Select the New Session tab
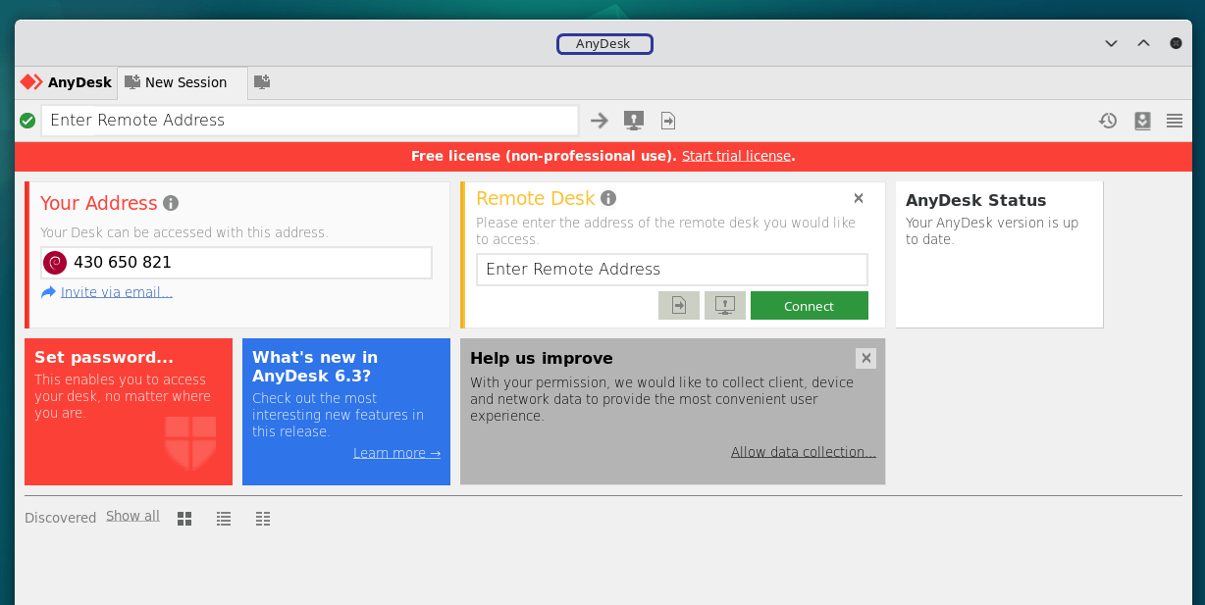1205x605 pixels. point(177,82)
